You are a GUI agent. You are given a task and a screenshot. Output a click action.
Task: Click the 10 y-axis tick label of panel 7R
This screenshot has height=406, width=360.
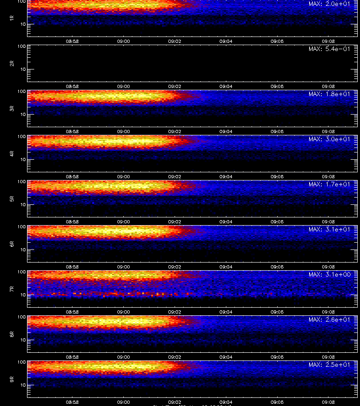tap(23, 295)
